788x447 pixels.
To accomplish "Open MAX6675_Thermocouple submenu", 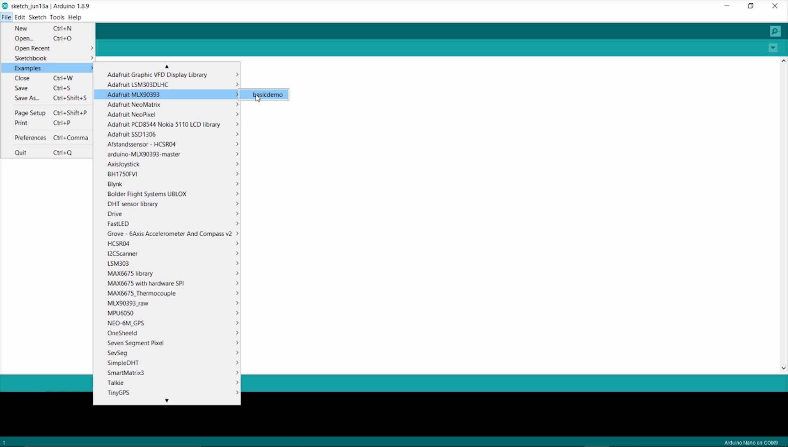I will click(167, 293).
